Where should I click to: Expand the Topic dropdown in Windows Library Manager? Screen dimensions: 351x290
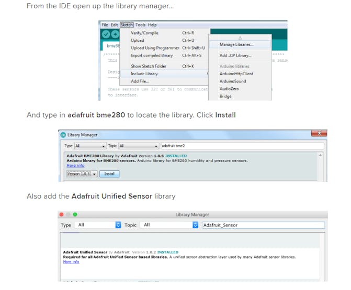pyautogui.click(x=139, y=146)
